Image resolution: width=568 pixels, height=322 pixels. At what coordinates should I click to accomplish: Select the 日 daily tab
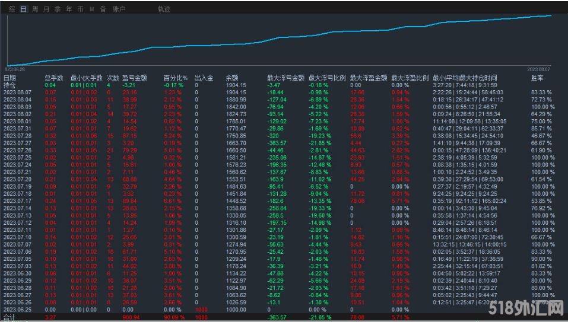[x=23, y=9]
